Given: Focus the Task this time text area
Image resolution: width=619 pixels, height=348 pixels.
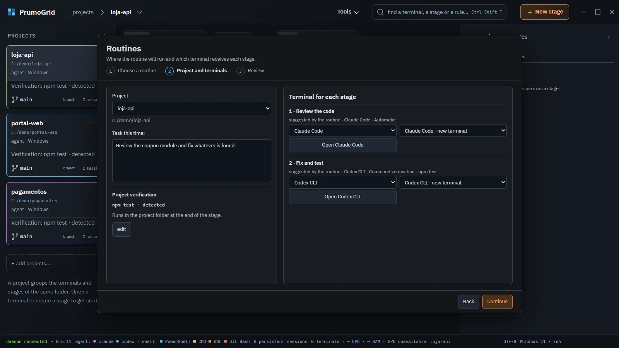Looking at the screenshot, I should [x=192, y=160].
